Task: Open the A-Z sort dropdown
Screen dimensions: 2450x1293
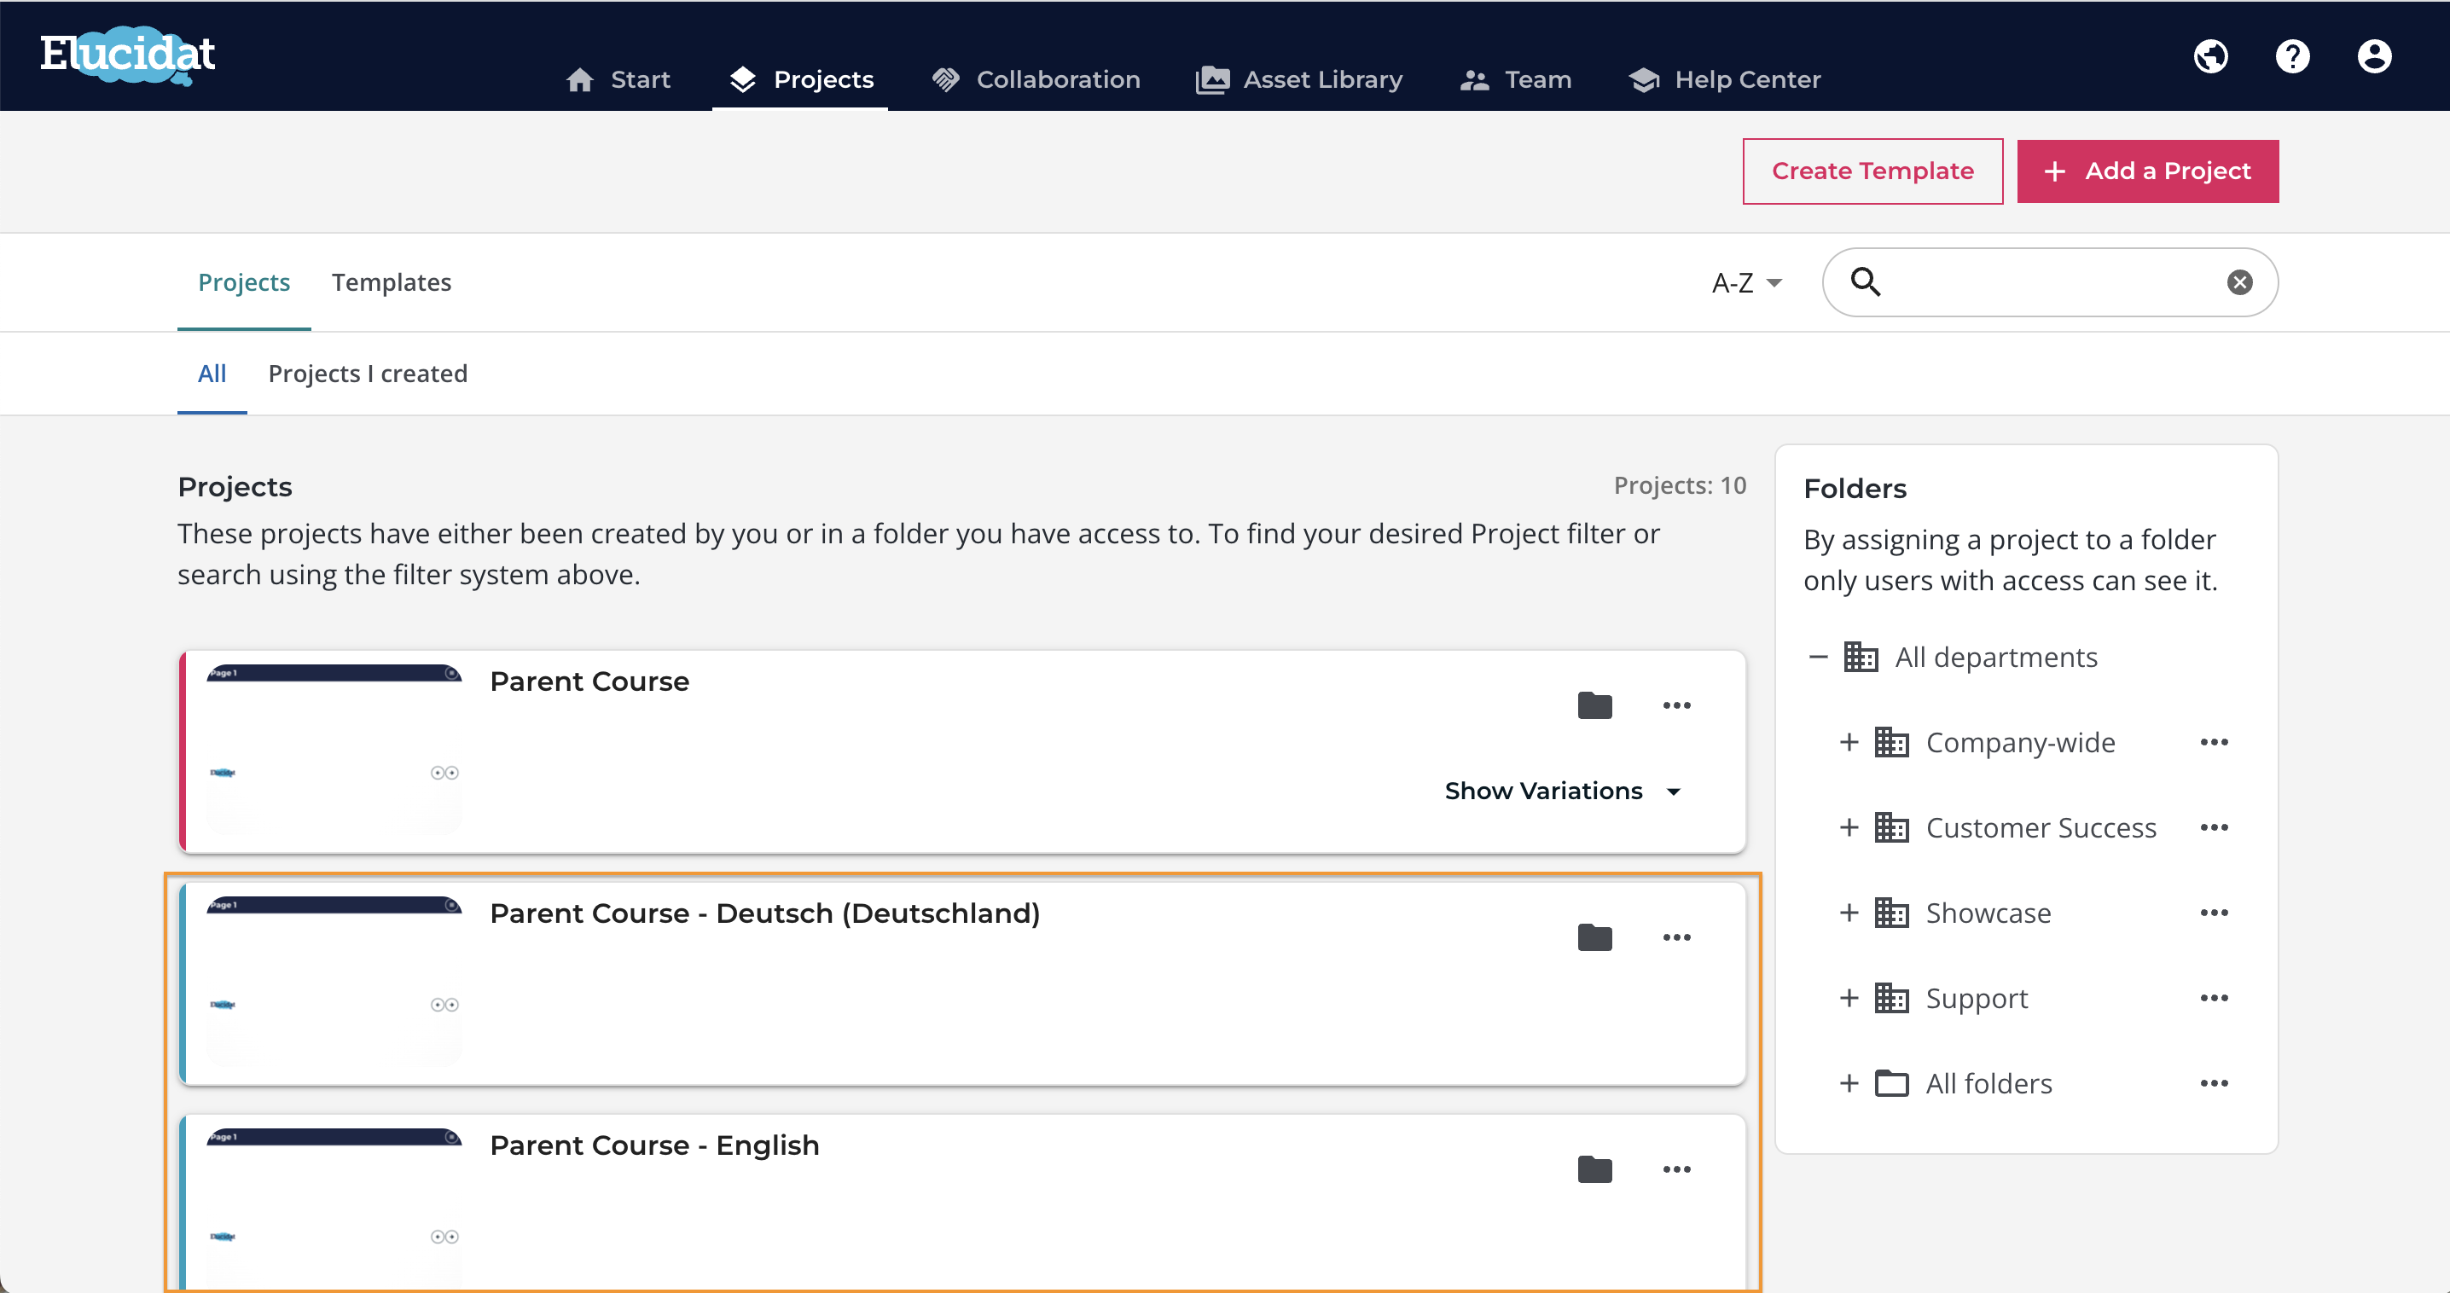Action: (x=1746, y=283)
